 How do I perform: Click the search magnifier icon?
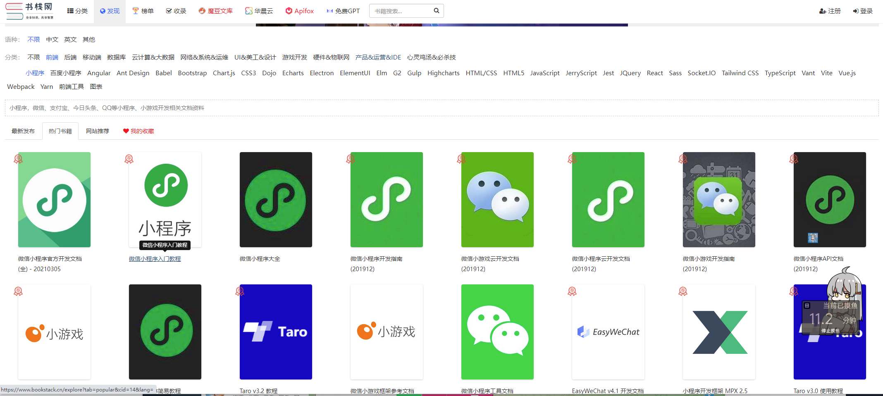click(436, 11)
